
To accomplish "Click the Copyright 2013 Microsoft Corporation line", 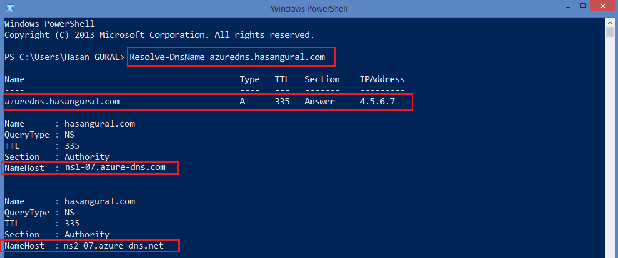I will [x=159, y=35].
